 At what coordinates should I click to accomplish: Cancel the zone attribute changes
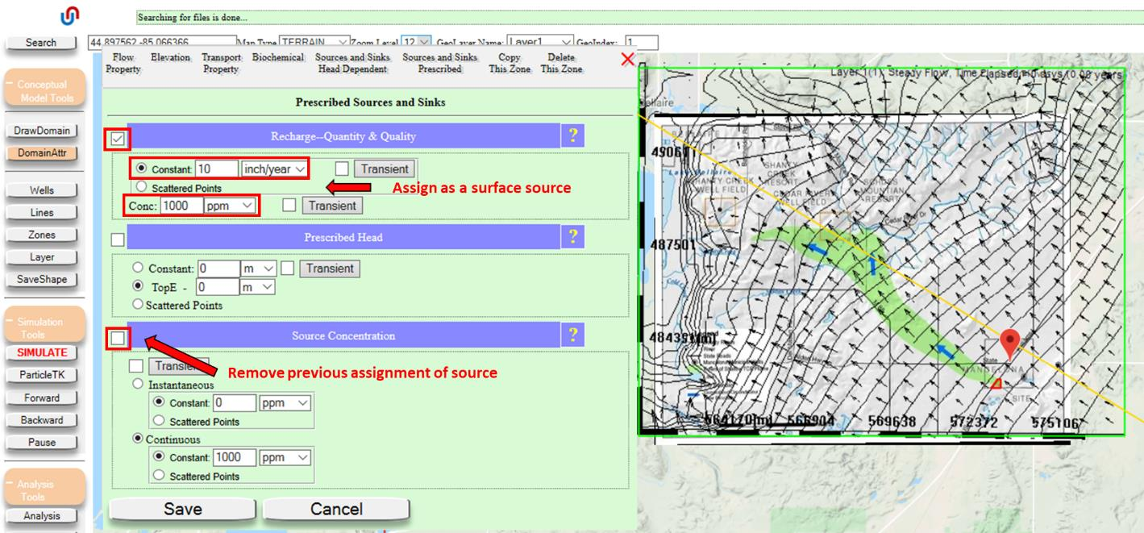[x=336, y=509]
